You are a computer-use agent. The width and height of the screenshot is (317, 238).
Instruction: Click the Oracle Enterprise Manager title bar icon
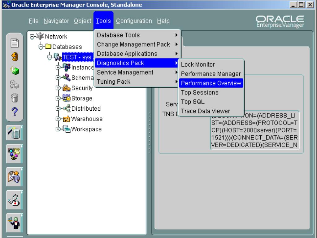coord(7,5)
